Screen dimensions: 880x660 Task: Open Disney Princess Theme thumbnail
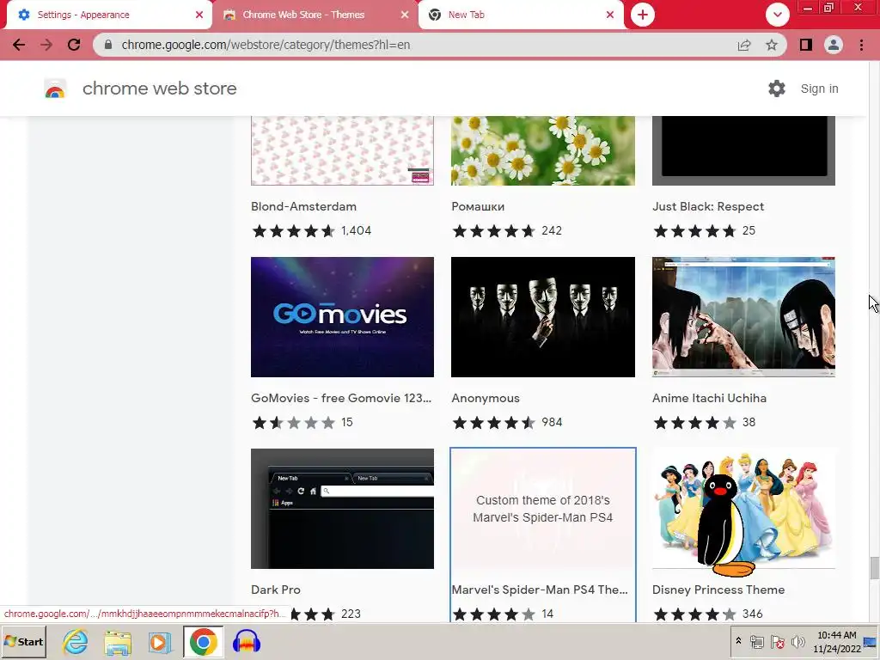[743, 509]
